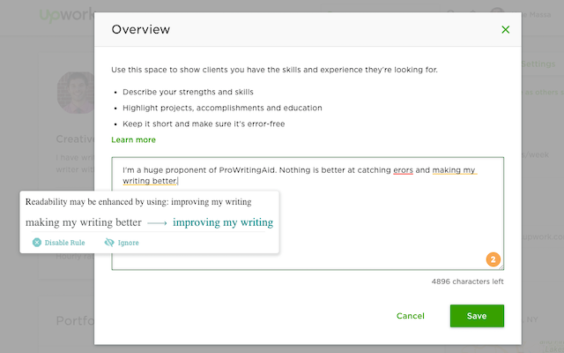This screenshot has height=353, width=564.
Task: Open the orange ProWritingAid badge showing 2
Action: [493, 259]
